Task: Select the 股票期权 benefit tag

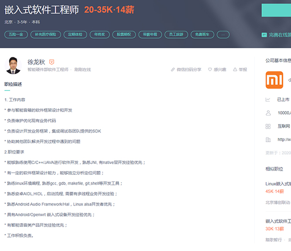Action: tap(124, 34)
